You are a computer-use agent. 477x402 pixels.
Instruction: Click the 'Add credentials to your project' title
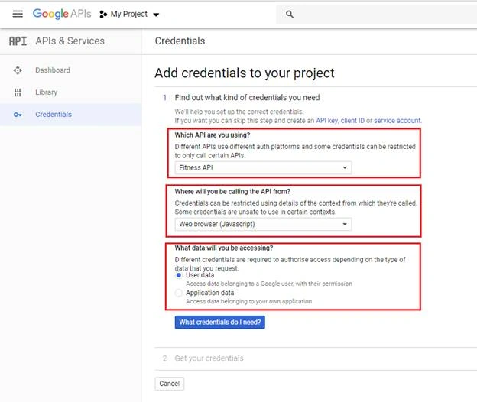(x=245, y=73)
